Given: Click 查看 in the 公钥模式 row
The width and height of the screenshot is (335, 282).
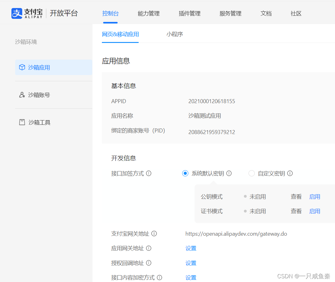Looking at the screenshot, I should [296, 197].
